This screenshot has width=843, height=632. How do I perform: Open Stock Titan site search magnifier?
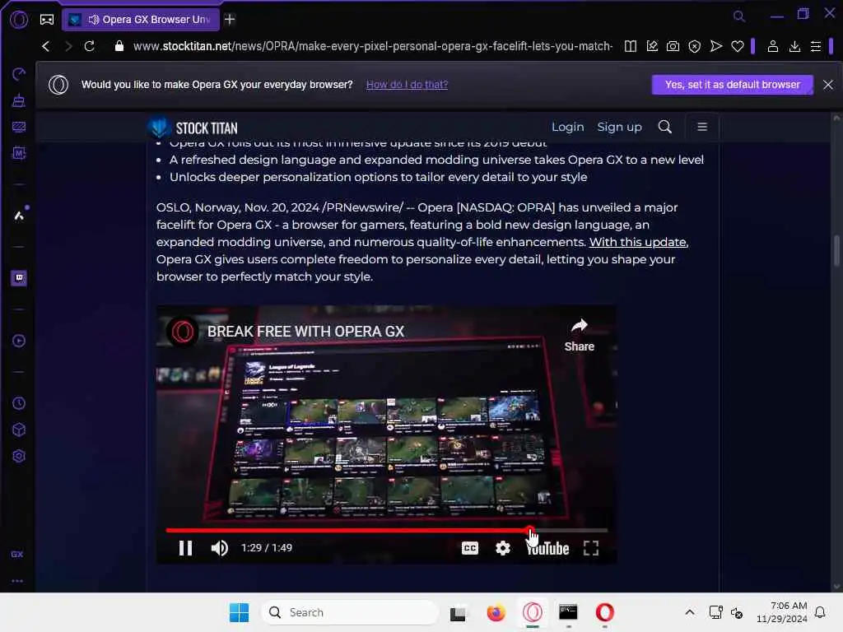(x=665, y=127)
